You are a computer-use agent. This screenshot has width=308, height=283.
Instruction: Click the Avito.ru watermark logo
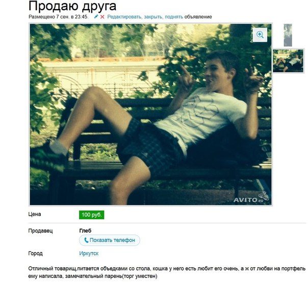(x=251, y=198)
